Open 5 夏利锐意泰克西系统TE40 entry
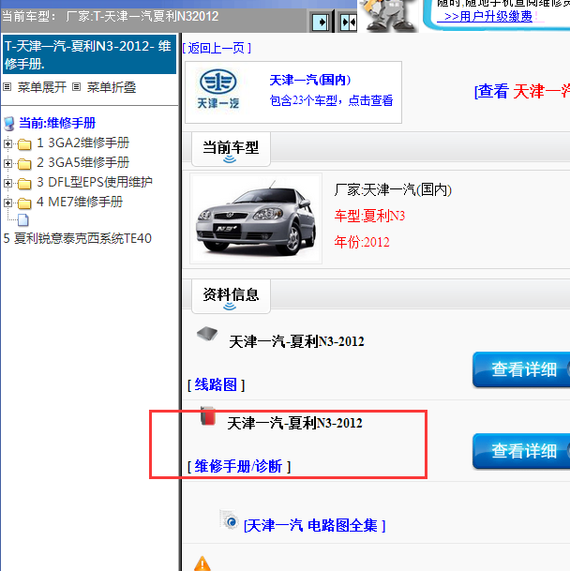The width and height of the screenshot is (570, 571). click(77, 238)
